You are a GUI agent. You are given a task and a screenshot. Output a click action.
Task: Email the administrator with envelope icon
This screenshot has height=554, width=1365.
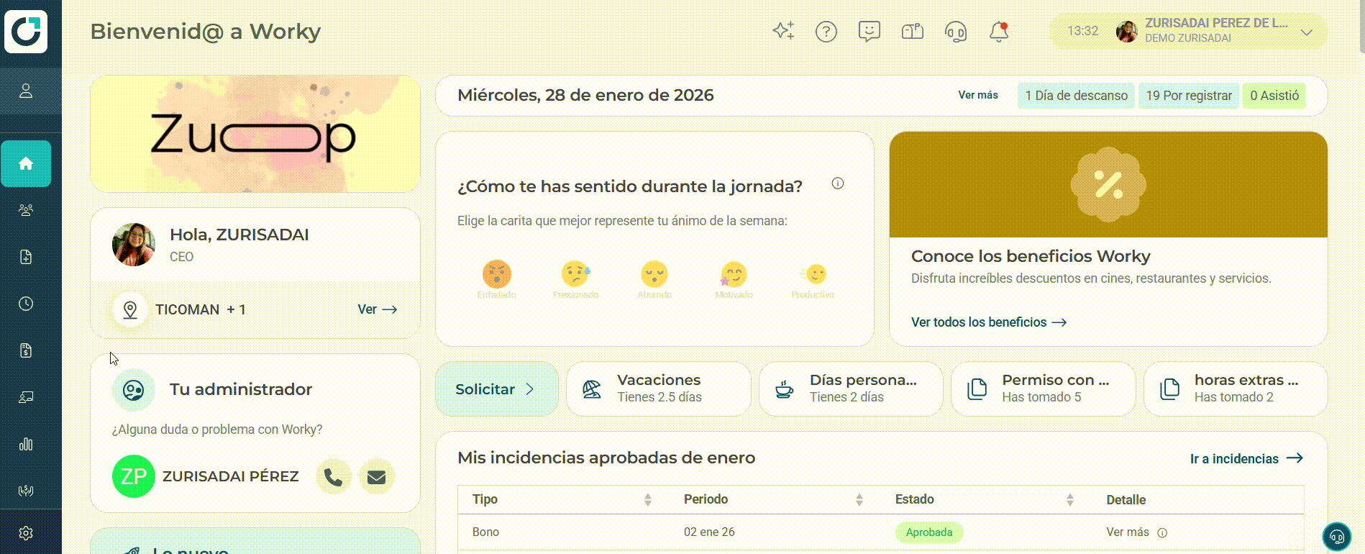click(x=376, y=476)
